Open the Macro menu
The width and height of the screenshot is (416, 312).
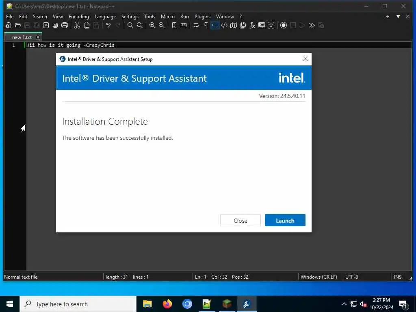click(x=168, y=16)
